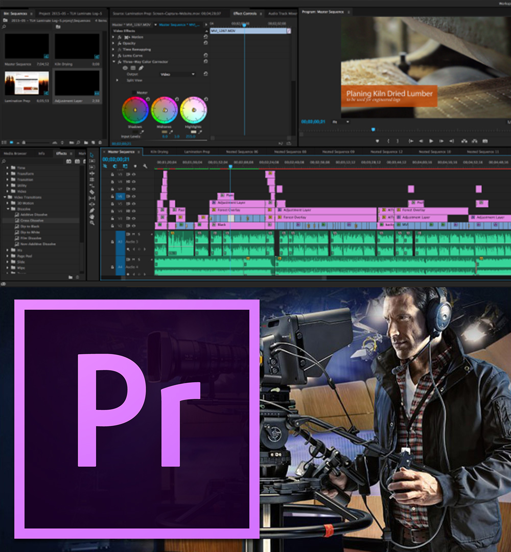
Task: Expand the Motion effect properties
Action: pyautogui.click(x=113, y=37)
